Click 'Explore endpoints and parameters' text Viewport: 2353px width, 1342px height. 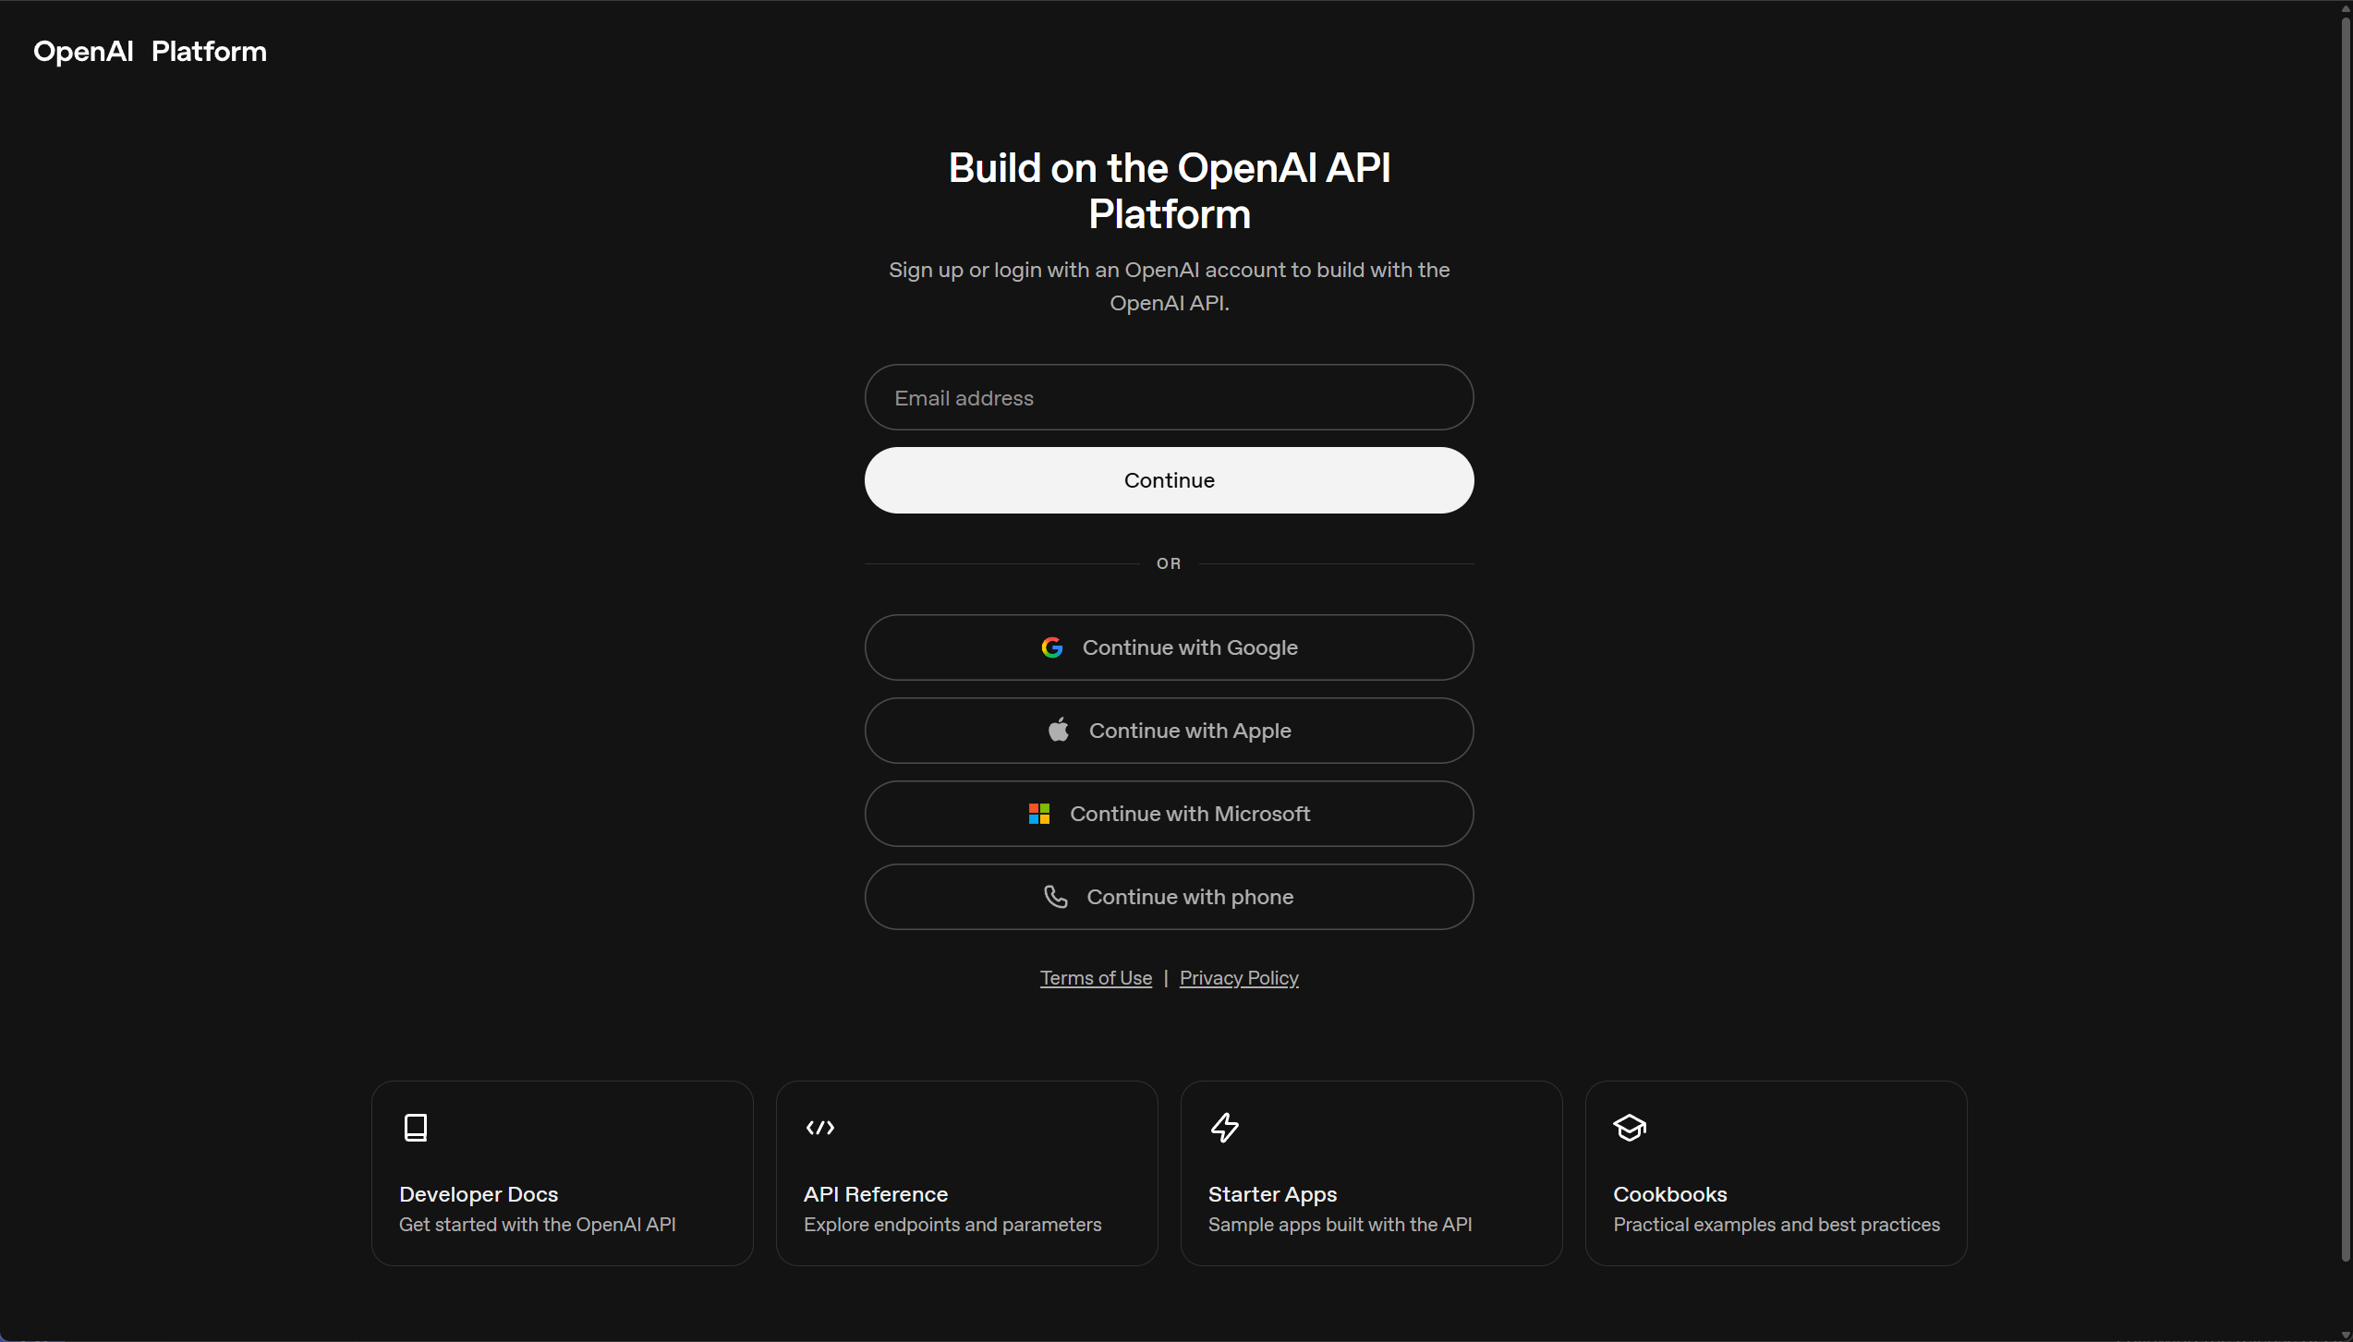pos(952,1225)
